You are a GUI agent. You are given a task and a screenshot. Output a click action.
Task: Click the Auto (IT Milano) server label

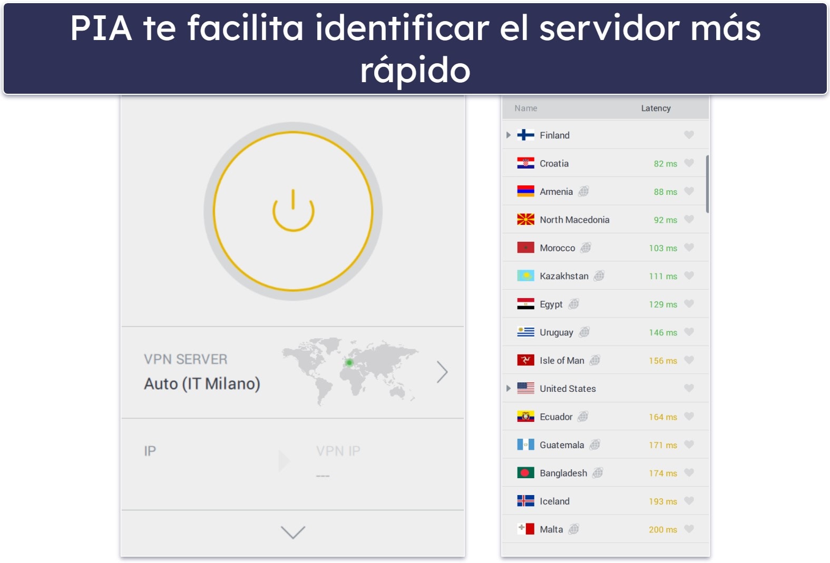(x=202, y=383)
